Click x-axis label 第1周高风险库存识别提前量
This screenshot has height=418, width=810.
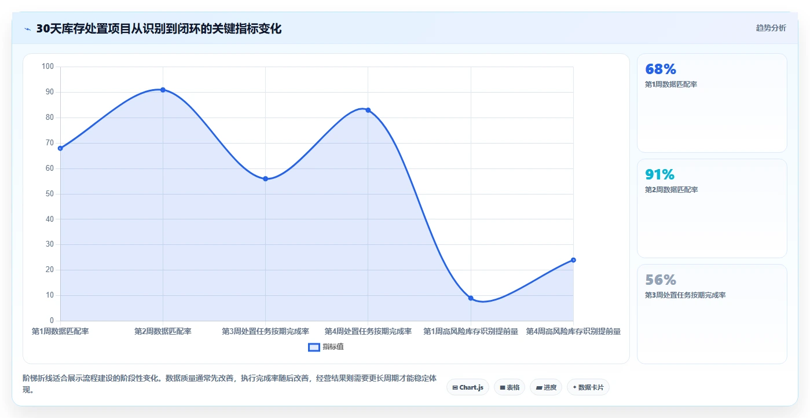471,331
